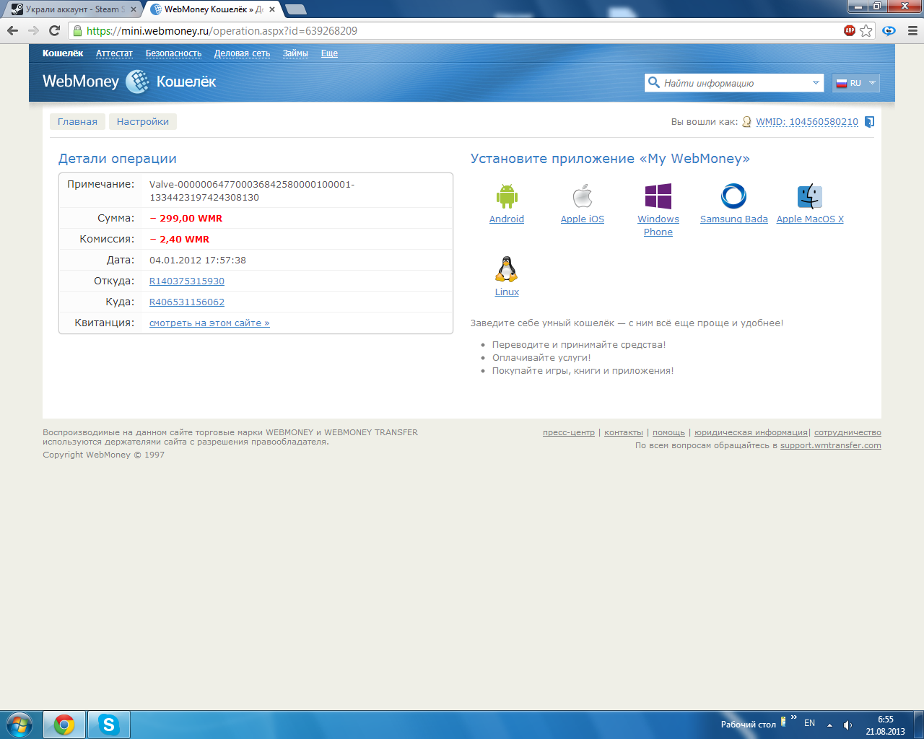Image resolution: width=924 pixels, height=739 pixels.
Task: Open the Windows Start menu
Action: 19,725
